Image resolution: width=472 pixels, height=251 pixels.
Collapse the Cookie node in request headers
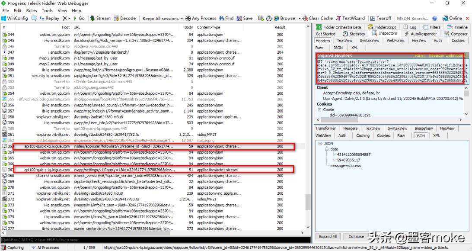coord(319,110)
